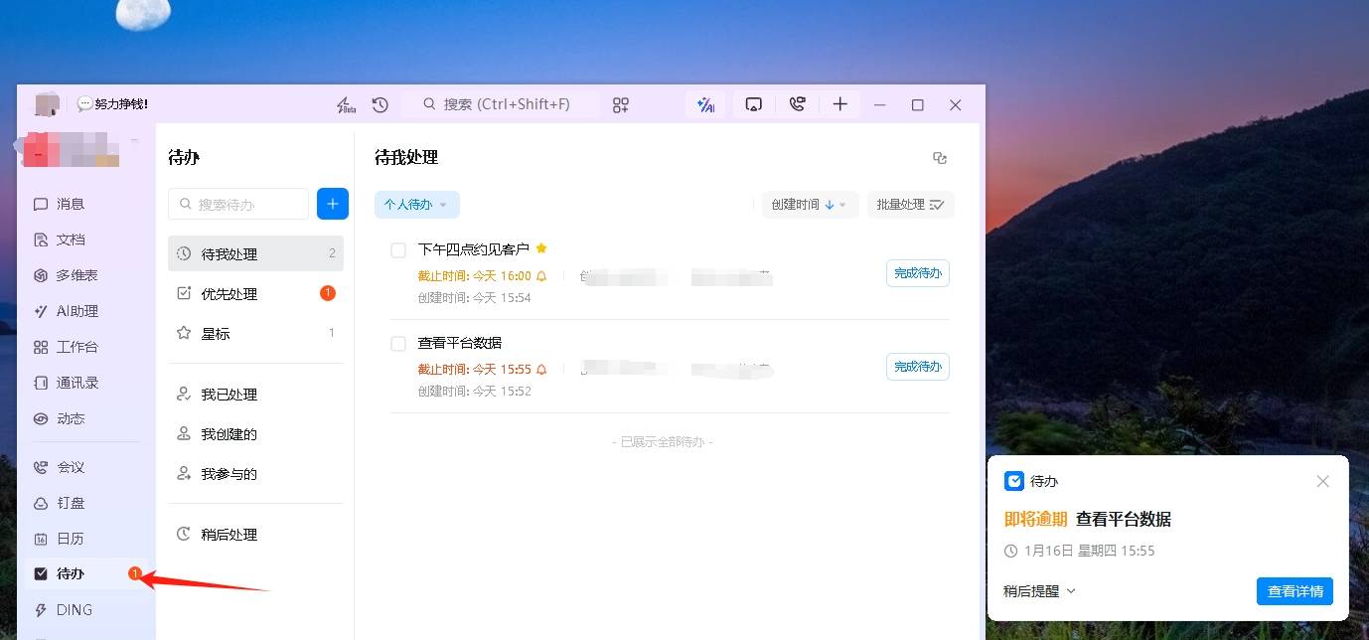Open the 创建时间 sort dropdown
1369x640 pixels.
click(x=809, y=205)
